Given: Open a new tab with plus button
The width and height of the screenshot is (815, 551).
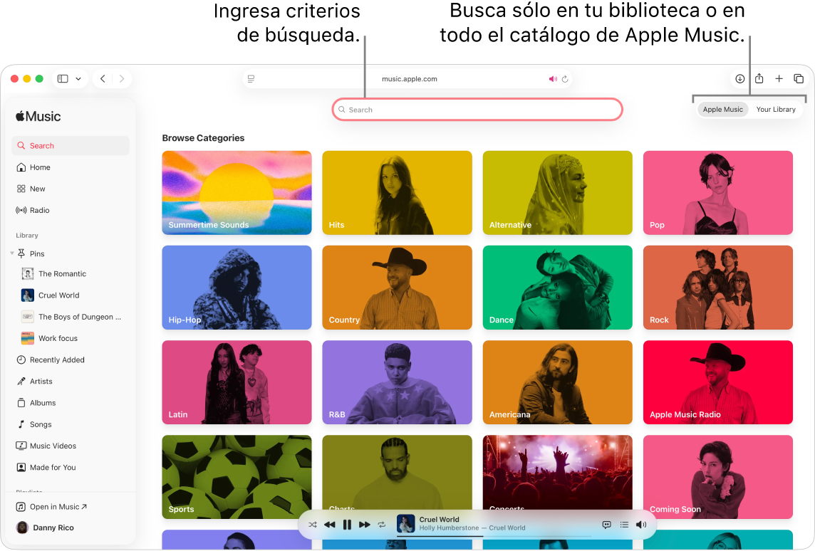Looking at the screenshot, I should [x=779, y=79].
